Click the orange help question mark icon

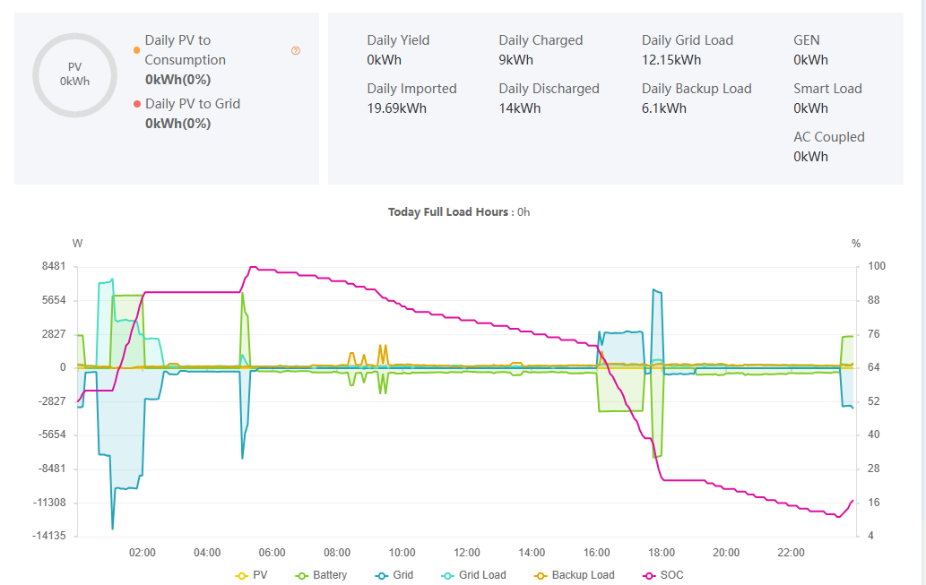tap(296, 51)
